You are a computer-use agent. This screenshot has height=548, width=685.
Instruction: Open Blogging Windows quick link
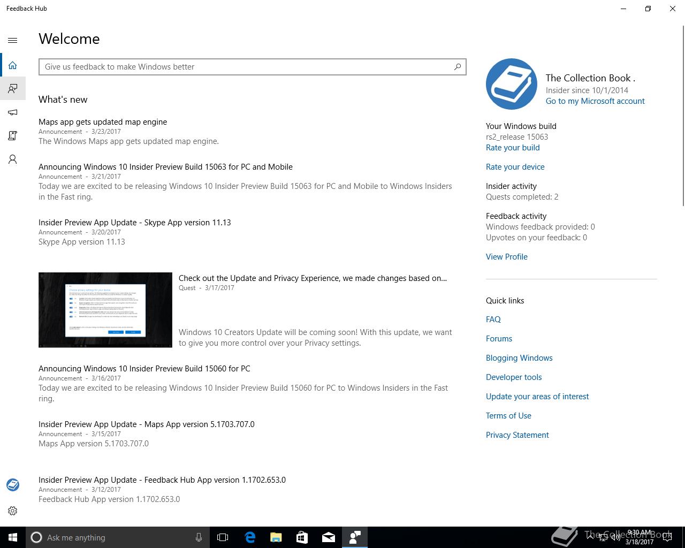519,358
